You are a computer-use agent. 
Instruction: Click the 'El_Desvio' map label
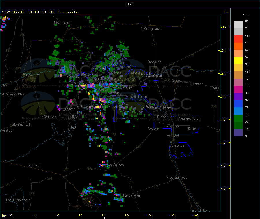coord(67,109)
